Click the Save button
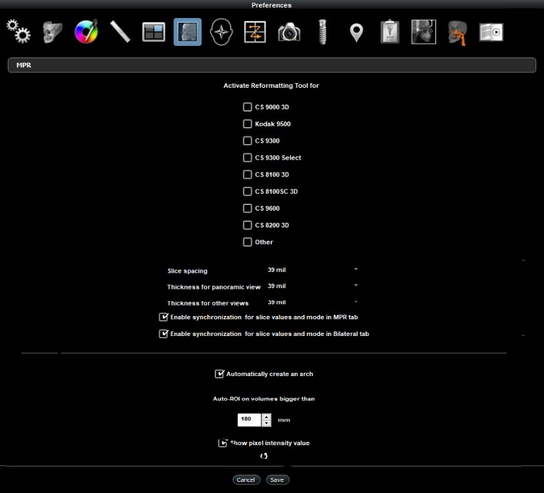The height and width of the screenshot is (493, 544). pyautogui.click(x=277, y=480)
